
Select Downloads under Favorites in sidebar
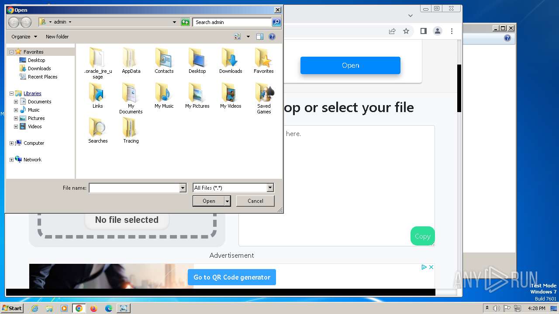point(35,68)
